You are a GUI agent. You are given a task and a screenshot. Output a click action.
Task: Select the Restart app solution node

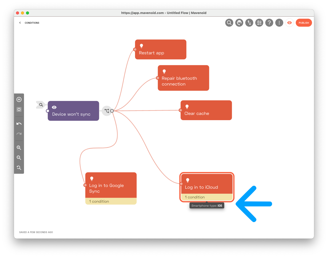click(160, 49)
